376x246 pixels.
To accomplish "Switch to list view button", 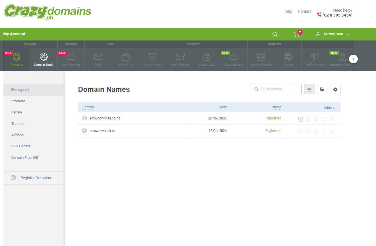I will coord(309,89).
